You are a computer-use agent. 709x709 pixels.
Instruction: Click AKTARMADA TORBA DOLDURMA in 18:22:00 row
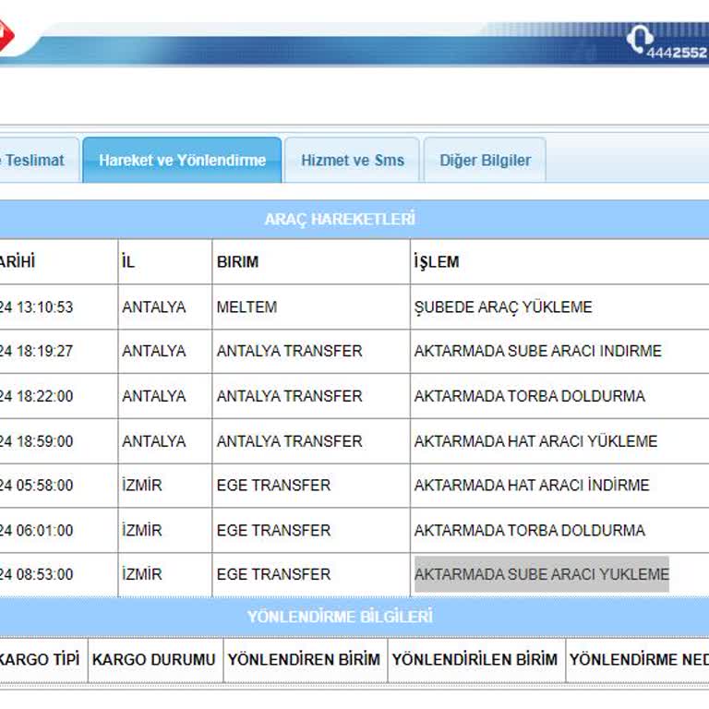[x=559, y=396]
